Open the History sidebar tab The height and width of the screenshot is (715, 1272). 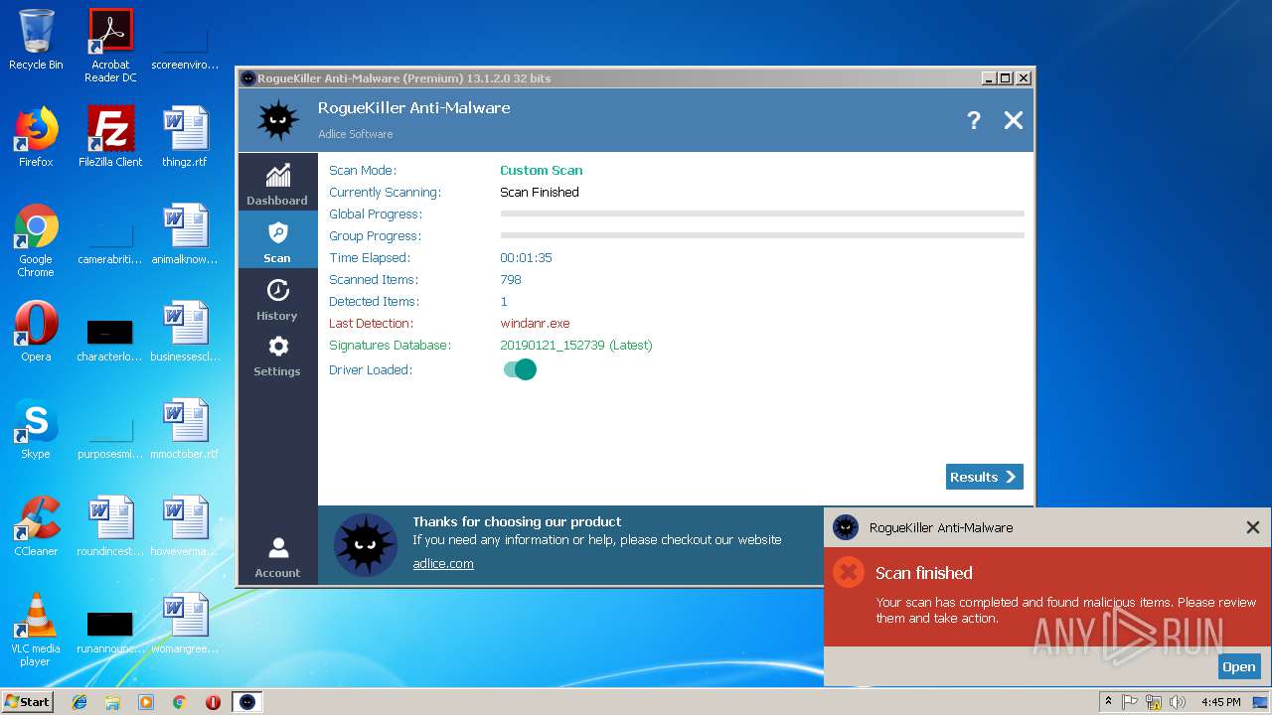[x=277, y=299]
